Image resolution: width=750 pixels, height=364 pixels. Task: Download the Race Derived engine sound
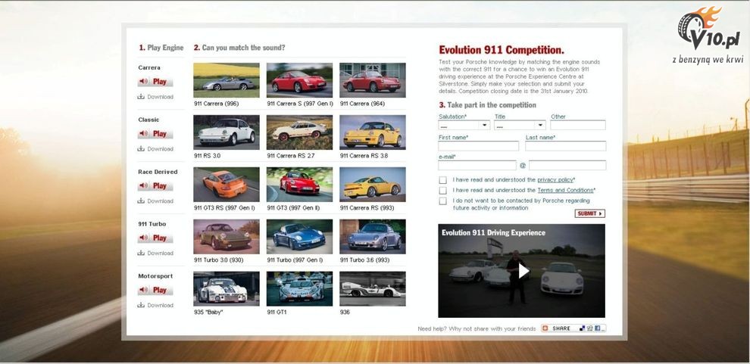tap(155, 201)
